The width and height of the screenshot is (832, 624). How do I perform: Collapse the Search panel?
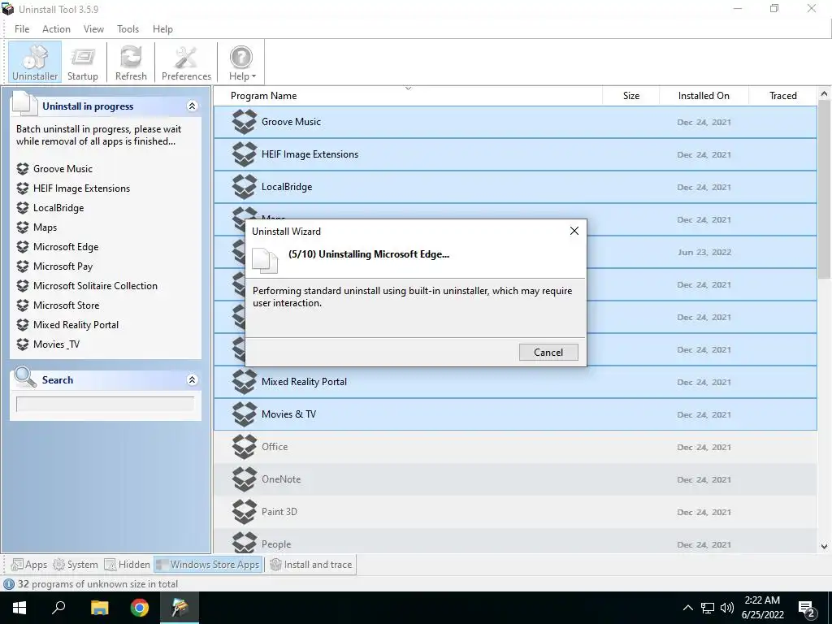pos(192,380)
